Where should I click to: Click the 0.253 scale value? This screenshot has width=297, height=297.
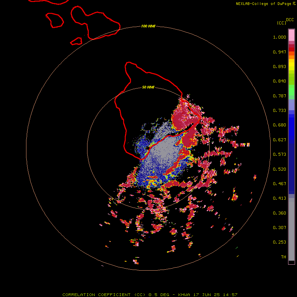[x=280, y=242]
